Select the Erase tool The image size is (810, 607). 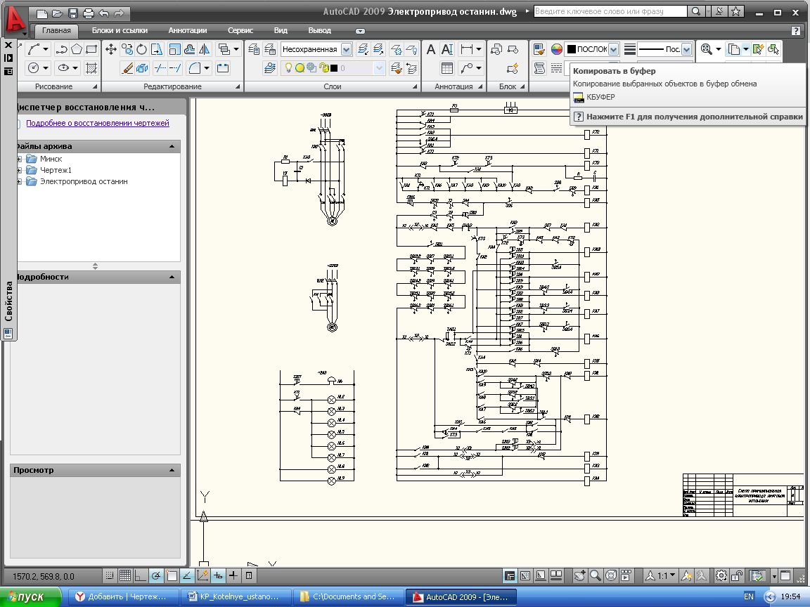[127, 67]
